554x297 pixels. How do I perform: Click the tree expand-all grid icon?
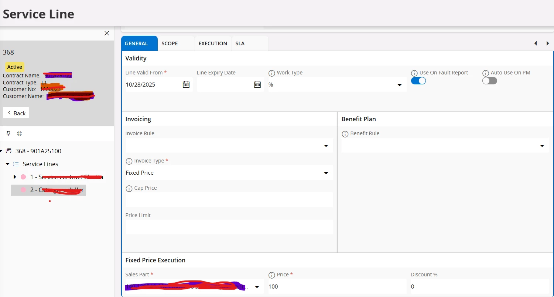(x=20, y=133)
